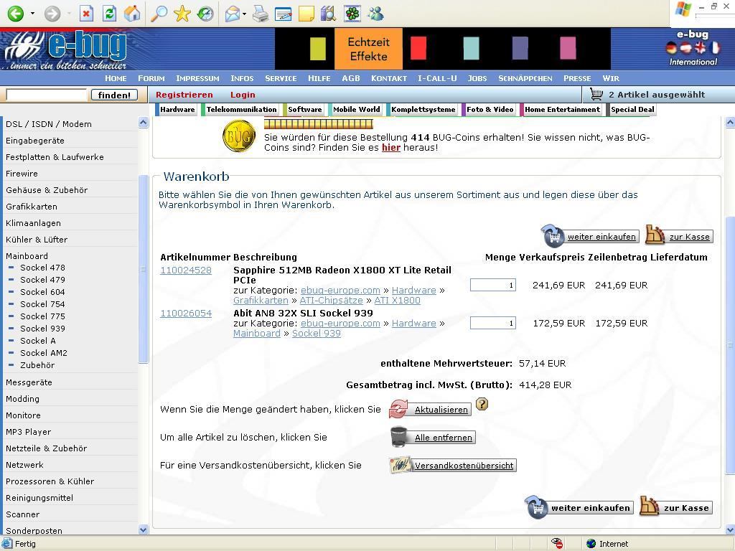
Task: Open Sockel 939 under Mainboard sidebar
Action: (x=42, y=329)
